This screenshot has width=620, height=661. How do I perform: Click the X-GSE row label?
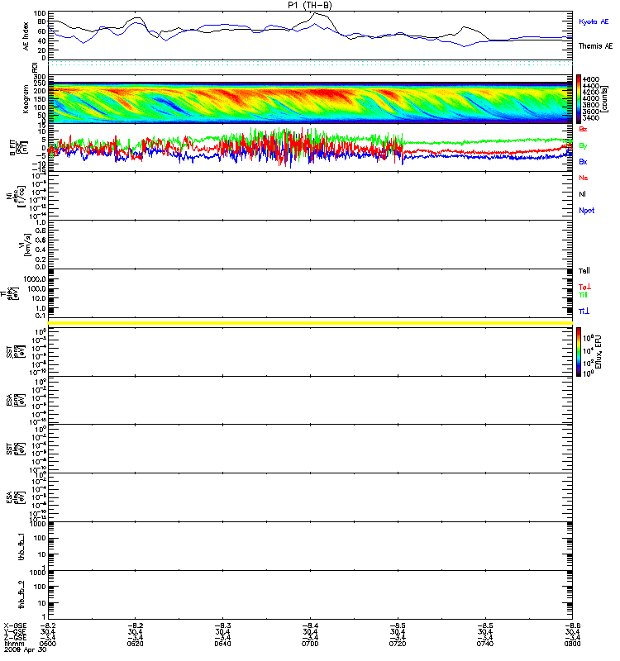pos(14,626)
